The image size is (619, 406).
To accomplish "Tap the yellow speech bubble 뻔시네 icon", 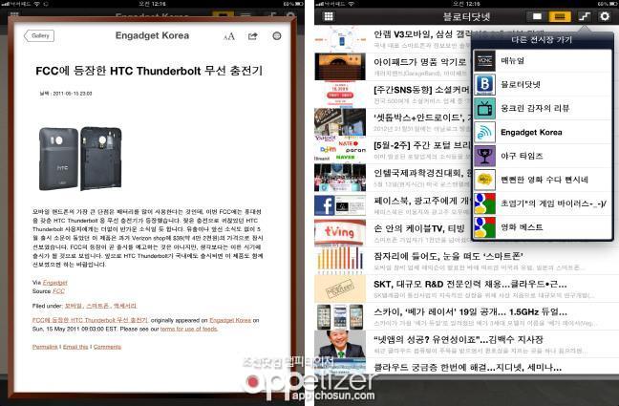I will pos(484,180).
